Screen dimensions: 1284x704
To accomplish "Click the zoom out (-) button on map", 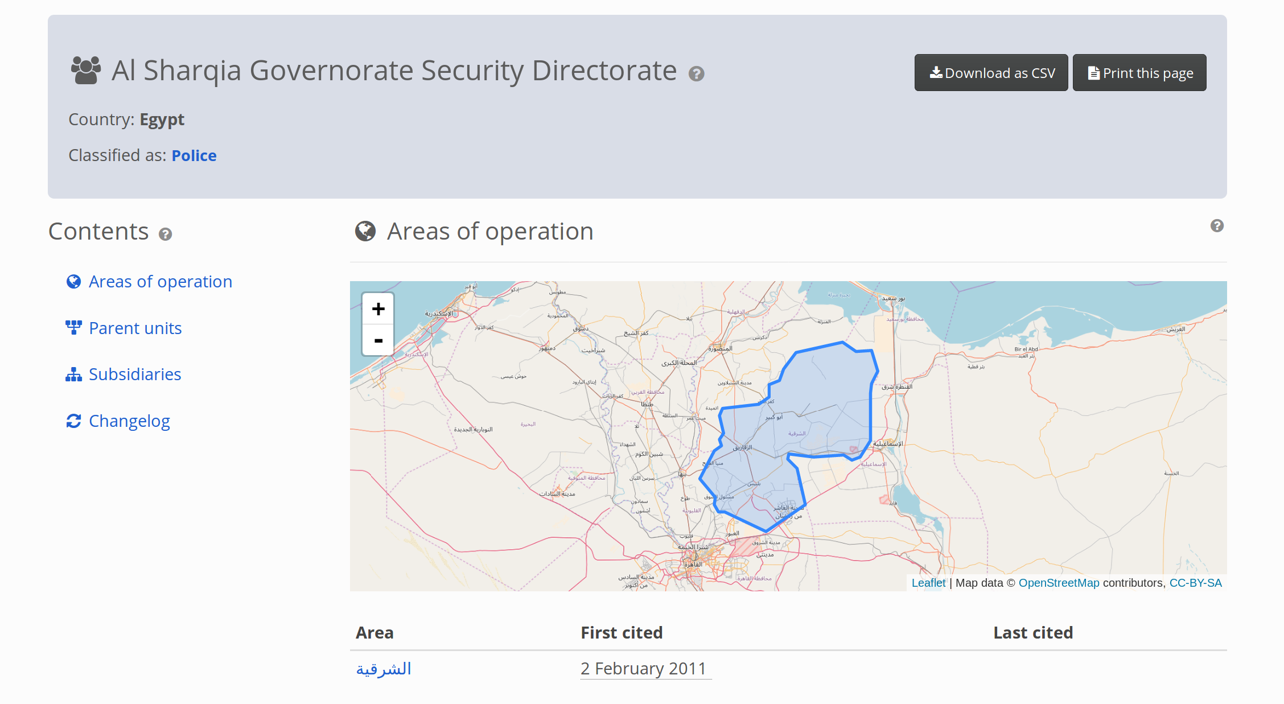I will [x=378, y=340].
